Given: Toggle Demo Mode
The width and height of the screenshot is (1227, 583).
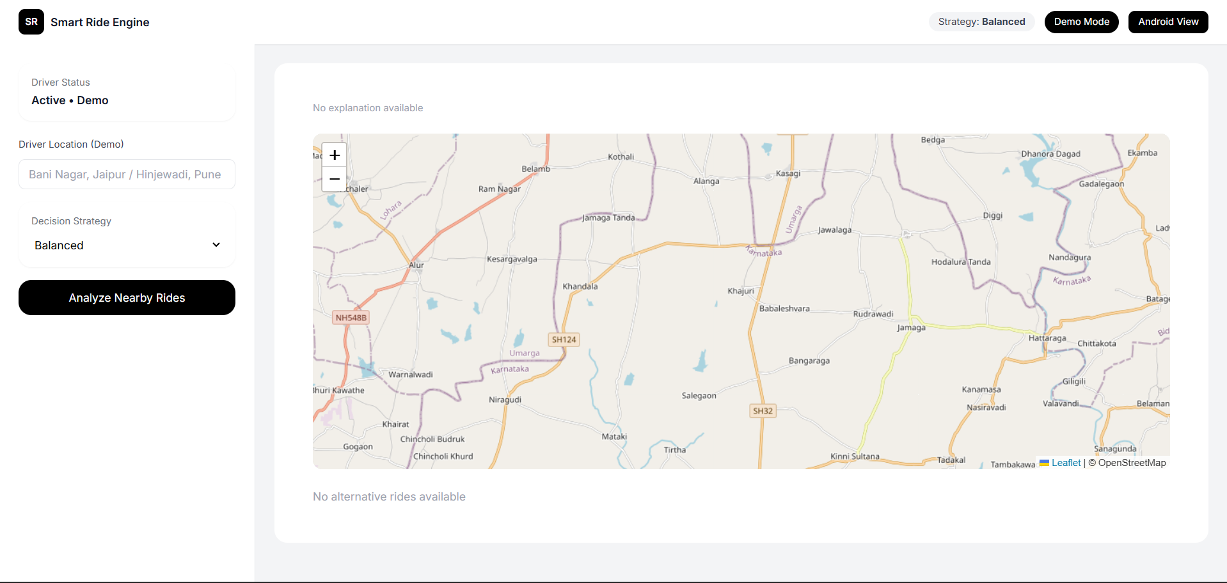Looking at the screenshot, I should (1081, 22).
